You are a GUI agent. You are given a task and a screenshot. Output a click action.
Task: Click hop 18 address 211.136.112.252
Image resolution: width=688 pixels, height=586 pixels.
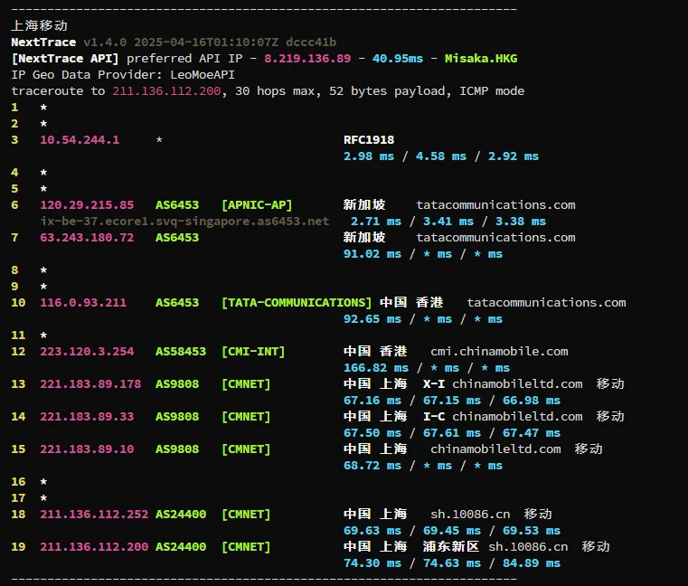pos(94,514)
